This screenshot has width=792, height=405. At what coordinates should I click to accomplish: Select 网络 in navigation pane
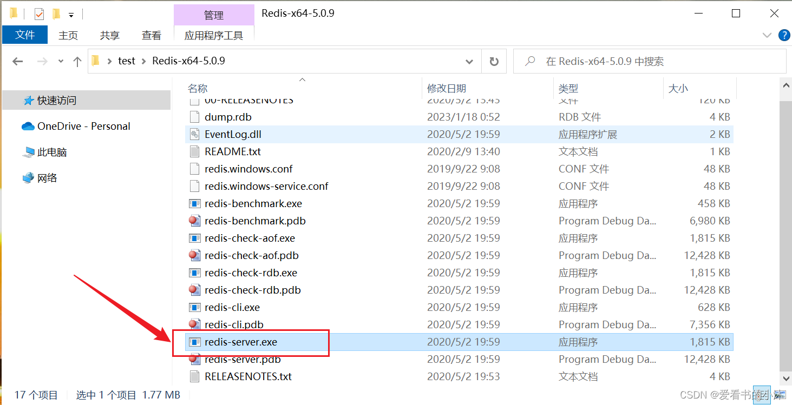[x=47, y=178]
